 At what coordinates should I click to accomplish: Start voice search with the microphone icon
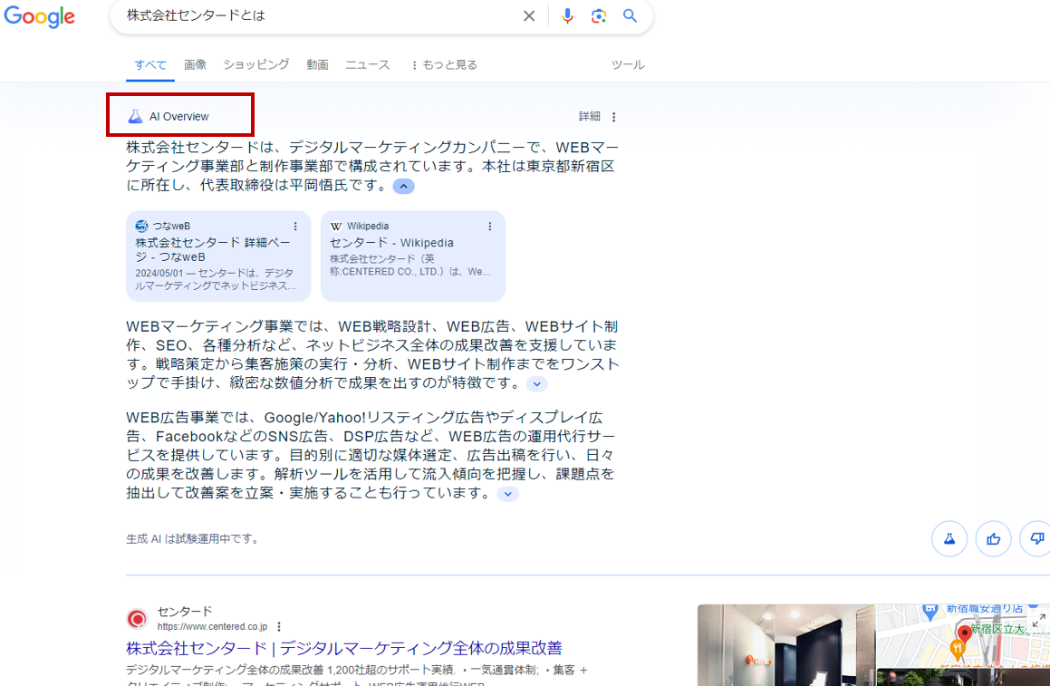(x=567, y=15)
